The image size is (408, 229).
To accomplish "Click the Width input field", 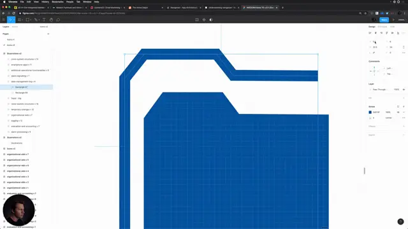I will (377, 47).
